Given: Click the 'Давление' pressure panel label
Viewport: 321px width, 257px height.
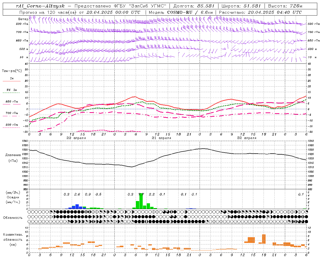Looking at the screenshot, I should [x=13, y=155].
